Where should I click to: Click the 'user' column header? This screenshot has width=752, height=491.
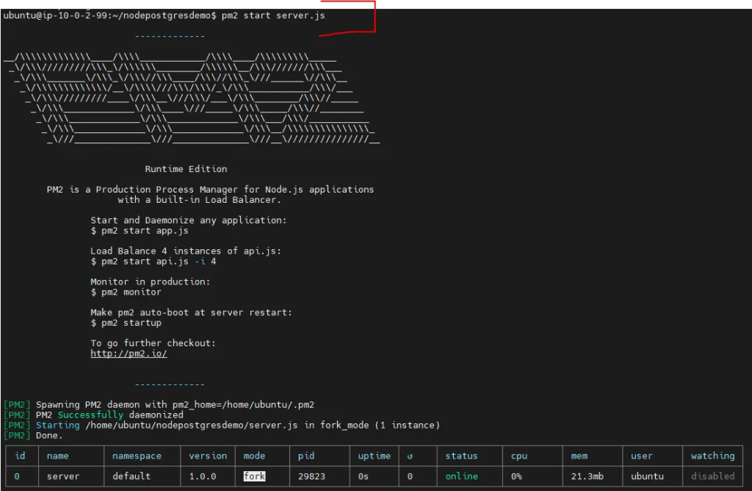click(642, 456)
